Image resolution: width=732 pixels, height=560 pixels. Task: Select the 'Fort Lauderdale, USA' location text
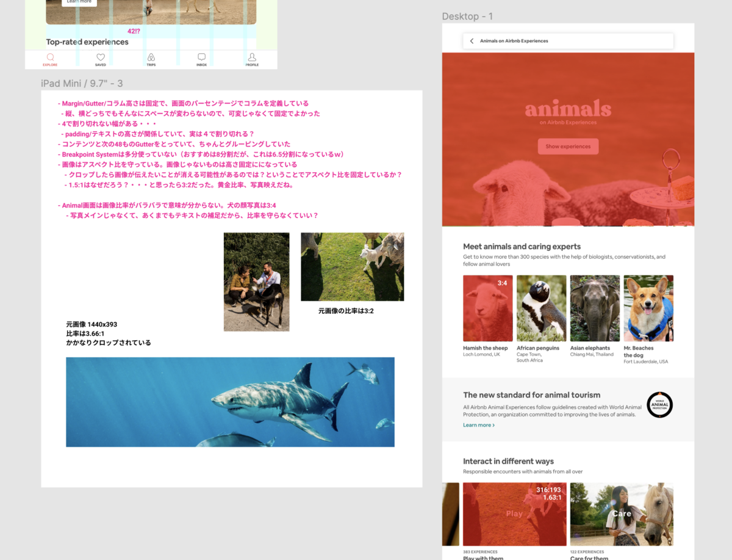646,362
